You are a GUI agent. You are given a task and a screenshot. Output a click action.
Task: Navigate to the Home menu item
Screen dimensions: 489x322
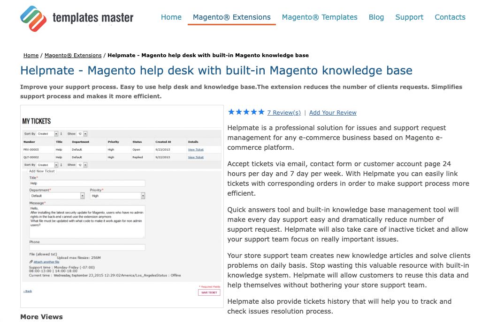click(x=171, y=17)
